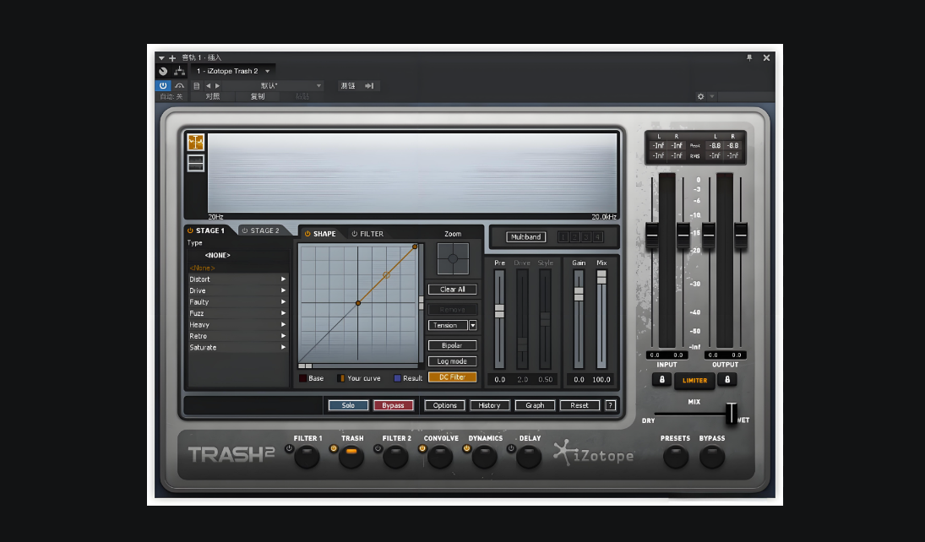Switch to the second spectrum display mode icon
The image size is (925, 542).
[x=195, y=163]
